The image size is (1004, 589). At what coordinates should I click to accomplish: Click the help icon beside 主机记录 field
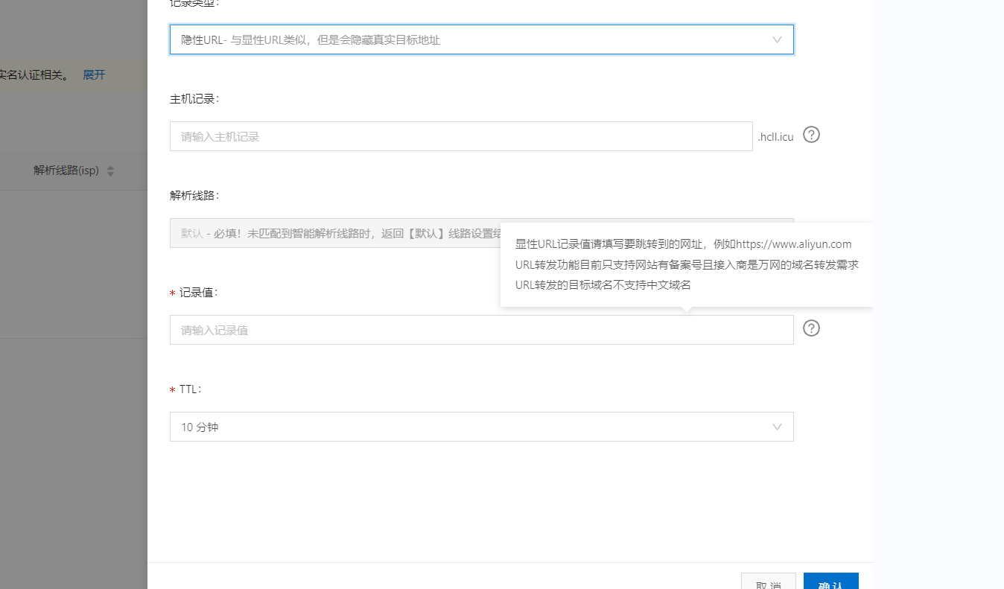(811, 135)
